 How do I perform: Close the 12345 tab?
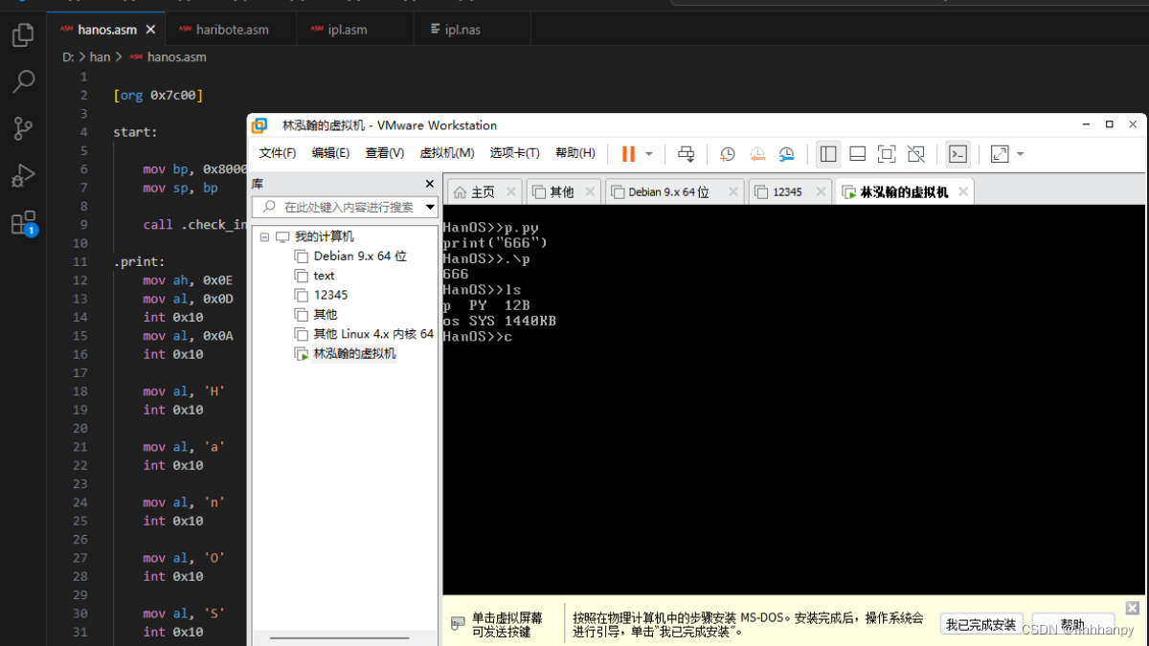click(x=819, y=191)
